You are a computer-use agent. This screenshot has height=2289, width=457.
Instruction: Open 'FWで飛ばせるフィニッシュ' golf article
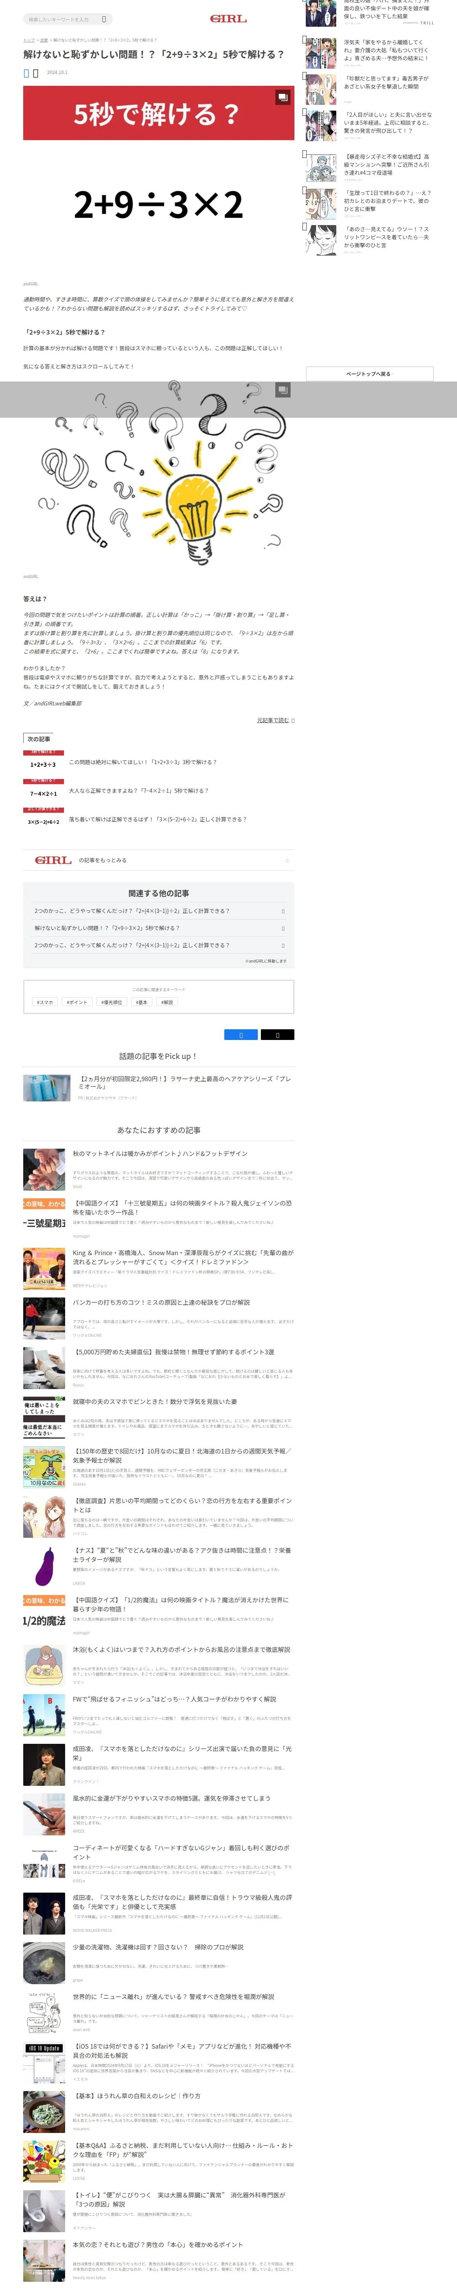175,1699
